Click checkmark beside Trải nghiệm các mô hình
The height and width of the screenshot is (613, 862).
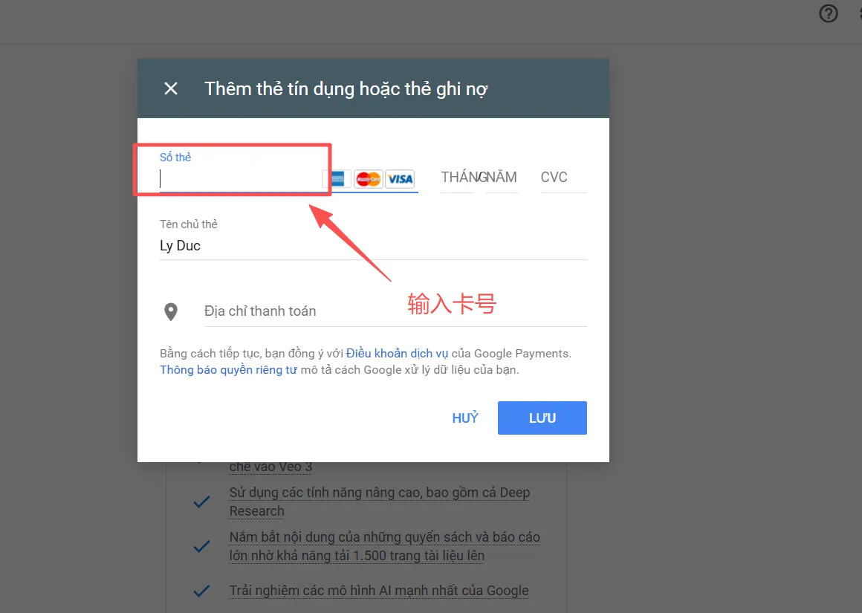202,591
